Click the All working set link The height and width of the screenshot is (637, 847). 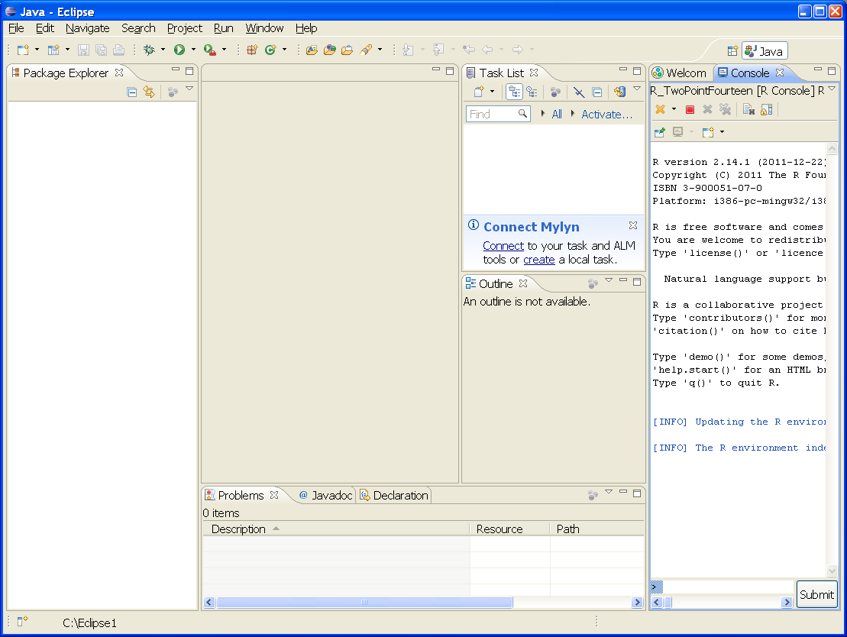pos(557,114)
